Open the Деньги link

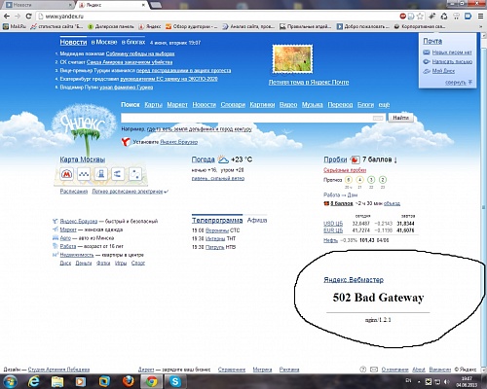pos(84,264)
